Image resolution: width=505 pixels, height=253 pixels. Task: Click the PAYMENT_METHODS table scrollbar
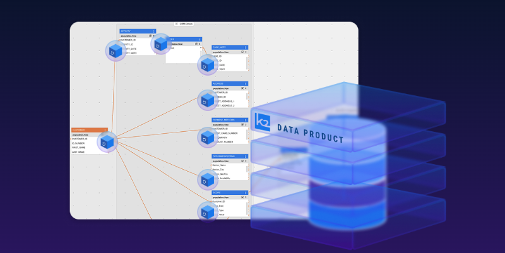[247, 136]
